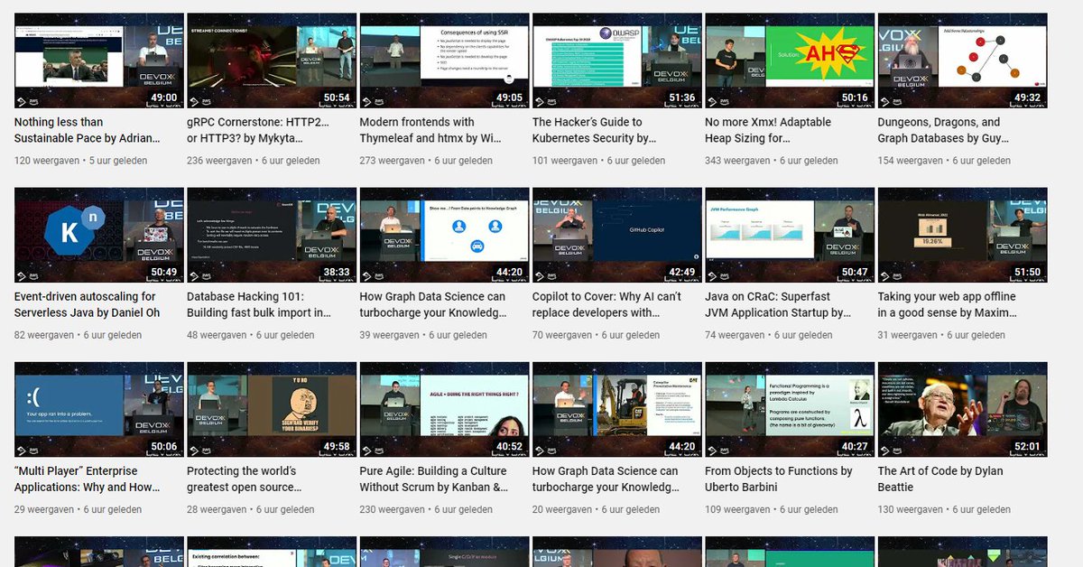Click the "273 weergaven" view count
Image resolution: width=1083 pixels, height=567 pixels.
[x=393, y=161]
